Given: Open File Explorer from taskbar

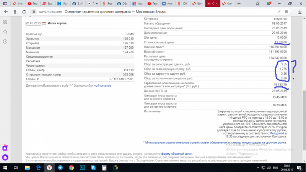Looking at the screenshot, I should click(27, 168).
